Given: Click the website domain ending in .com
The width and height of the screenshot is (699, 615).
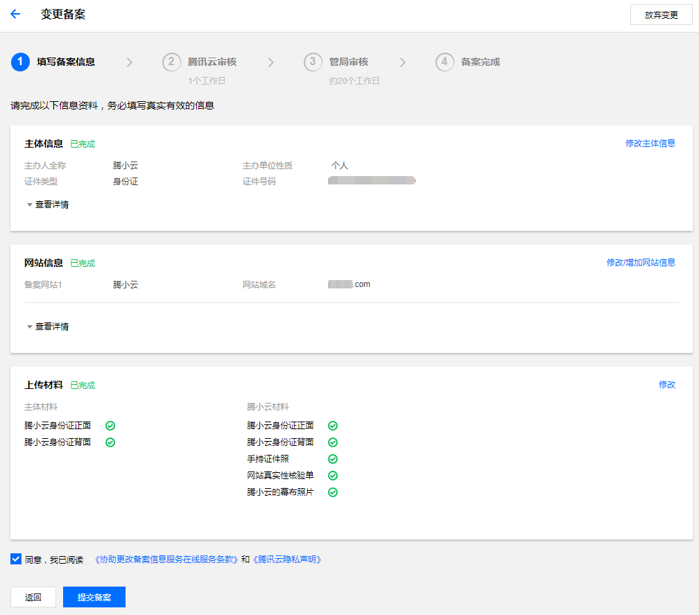Looking at the screenshot, I should (x=349, y=284).
